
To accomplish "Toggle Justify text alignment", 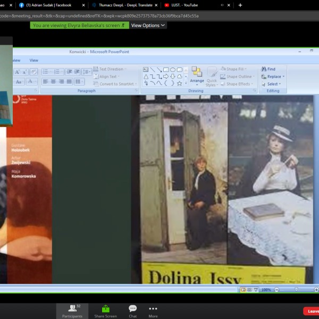I will [x=69, y=82].
